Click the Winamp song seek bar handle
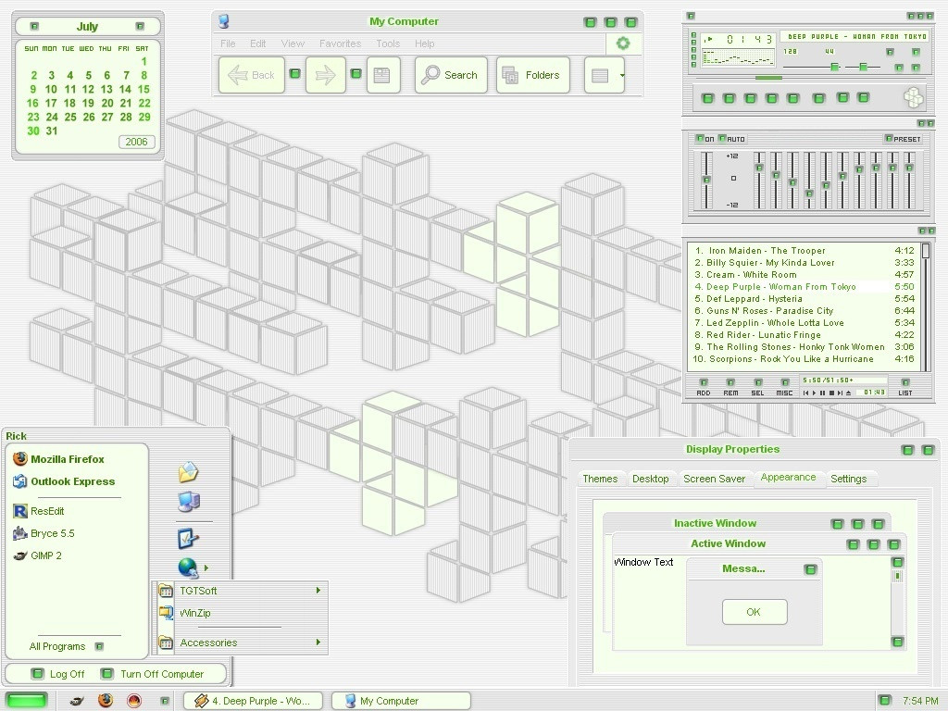948x711 pixels. [768, 78]
